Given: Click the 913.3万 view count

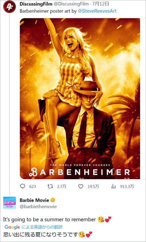Looking at the screenshot, I should coord(127,187).
